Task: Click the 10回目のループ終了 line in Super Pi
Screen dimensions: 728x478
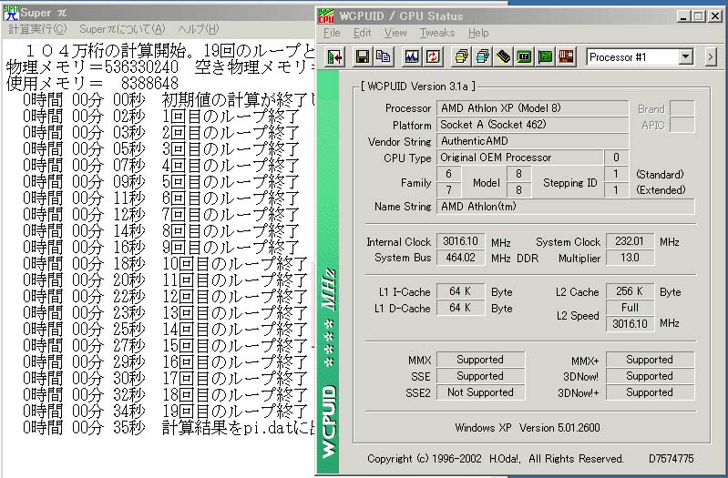Action: click(165, 264)
